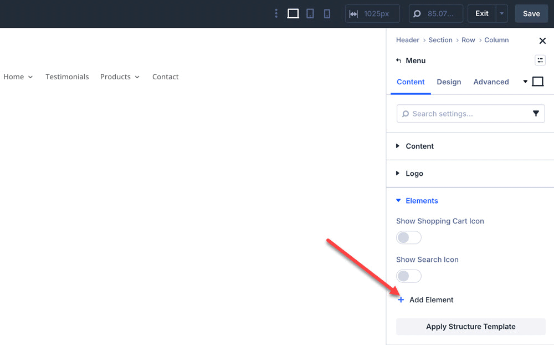Select the mobile preview icon

click(327, 13)
